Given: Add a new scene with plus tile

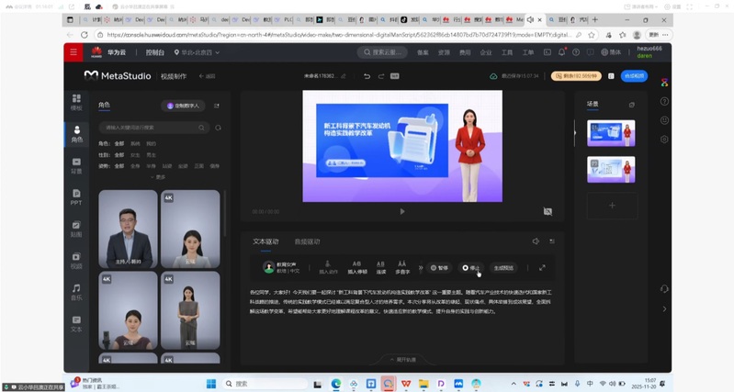Looking at the screenshot, I should tap(612, 205).
